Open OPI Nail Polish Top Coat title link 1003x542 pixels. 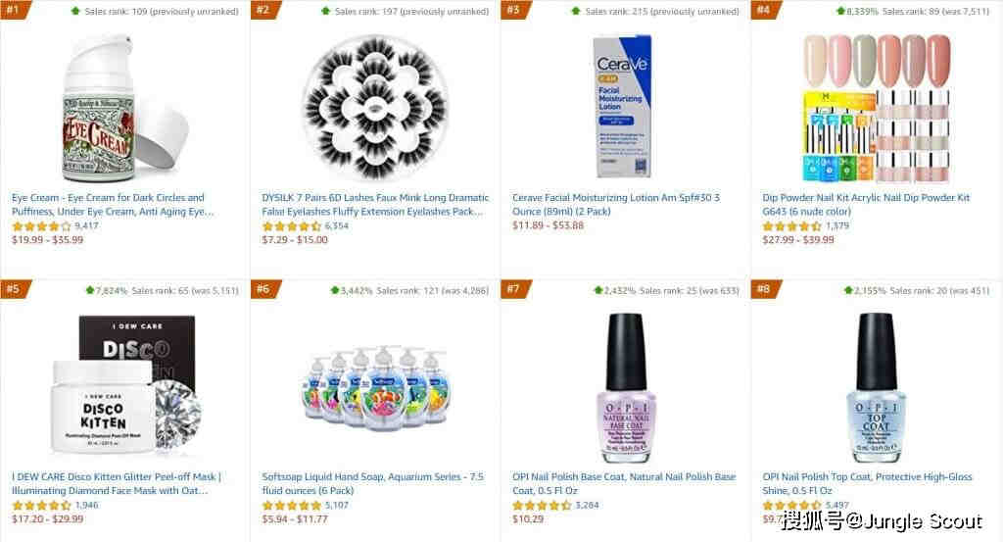[x=867, y=484]
